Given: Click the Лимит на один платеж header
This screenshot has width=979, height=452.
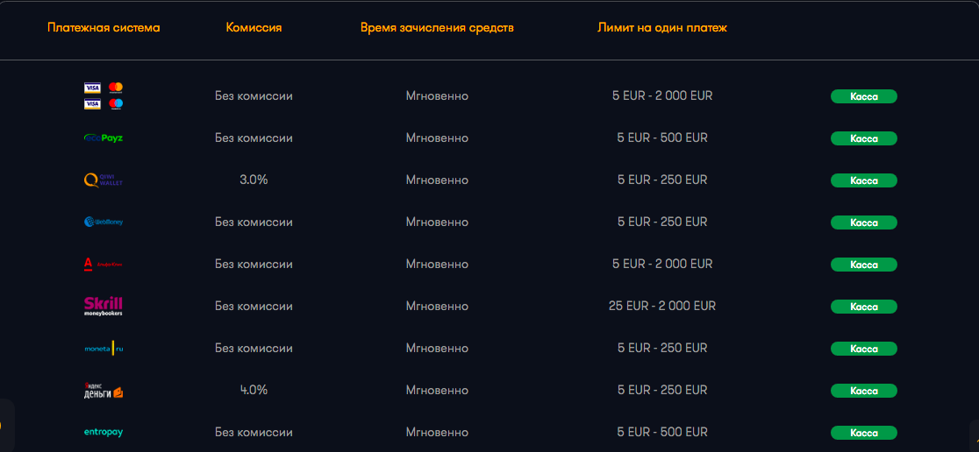Looking at the screenshot, I should point(661,28).
